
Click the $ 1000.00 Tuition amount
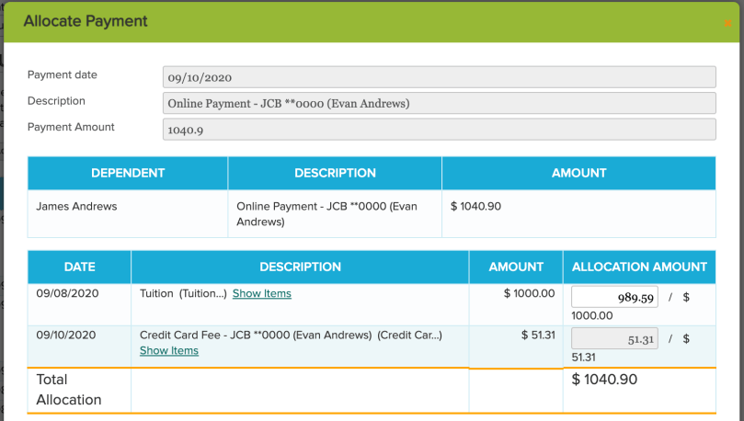(x=529, y=294)
